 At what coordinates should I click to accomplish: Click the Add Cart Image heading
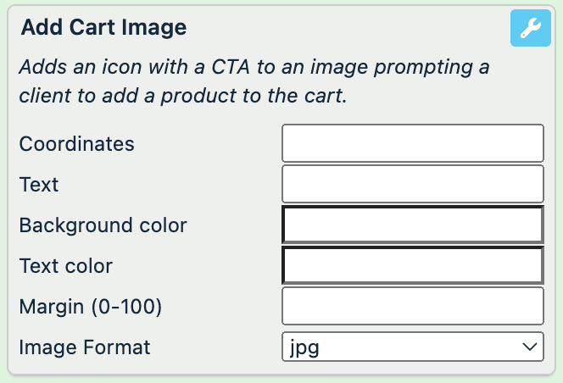(103, 27)
